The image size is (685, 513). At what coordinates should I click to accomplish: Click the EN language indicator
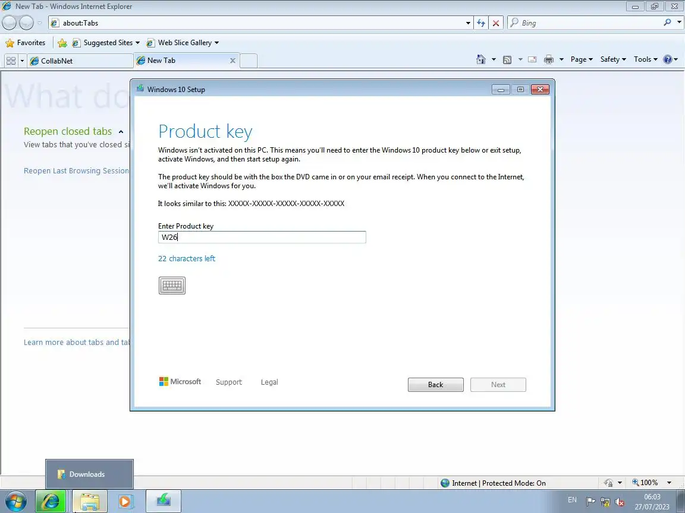coord(572,500)
